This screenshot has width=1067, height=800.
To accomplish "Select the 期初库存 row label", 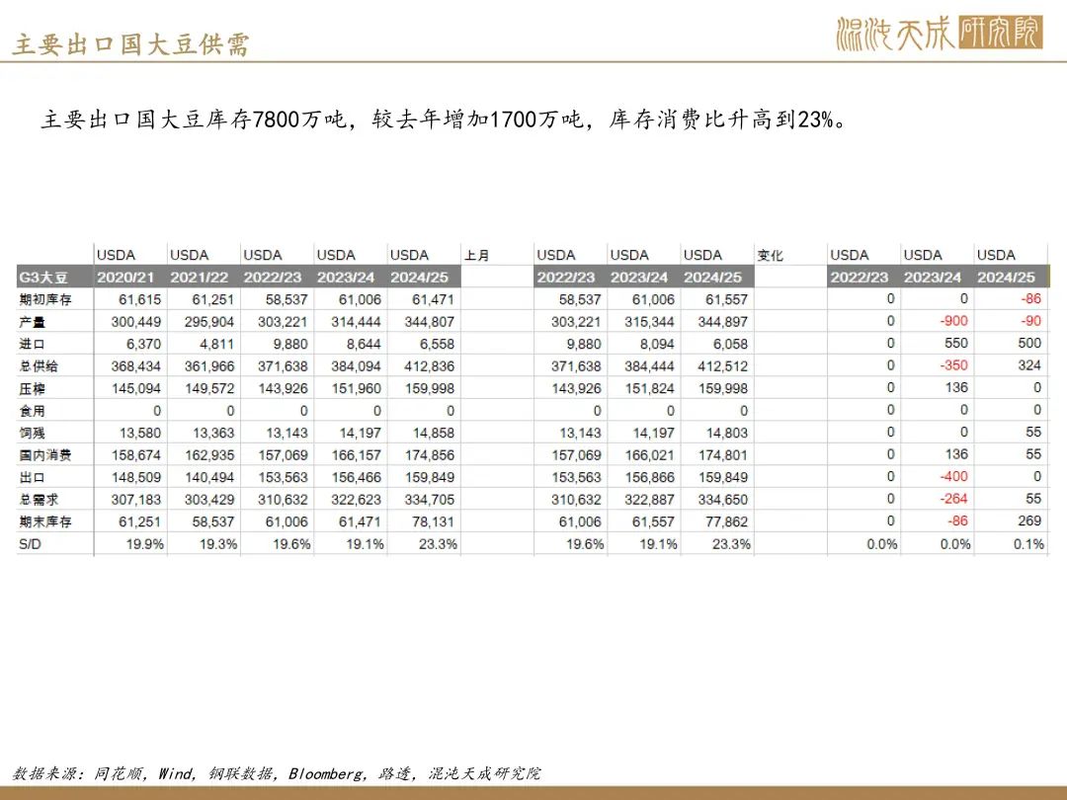I will [44, 299].
